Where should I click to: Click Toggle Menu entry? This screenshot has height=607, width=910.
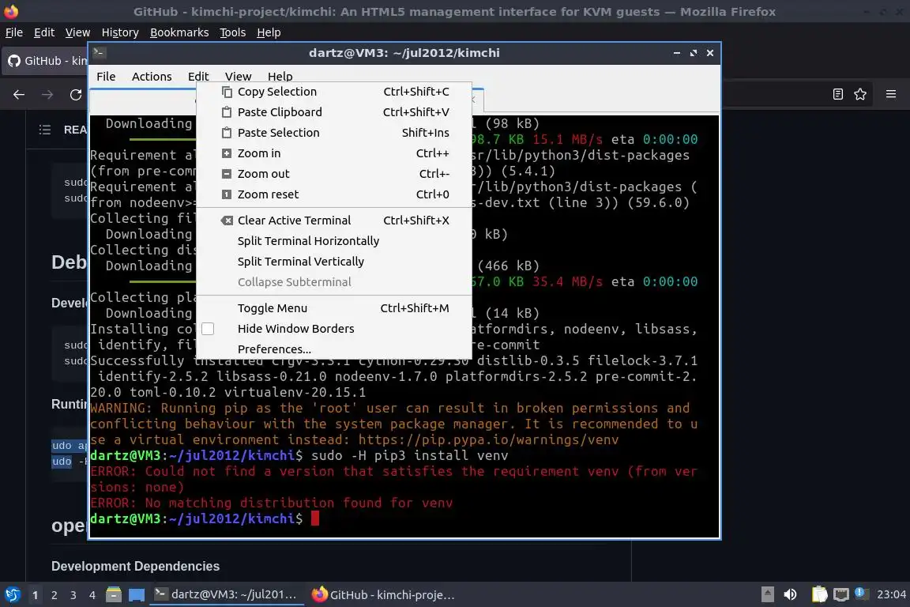tap(335, 308)
